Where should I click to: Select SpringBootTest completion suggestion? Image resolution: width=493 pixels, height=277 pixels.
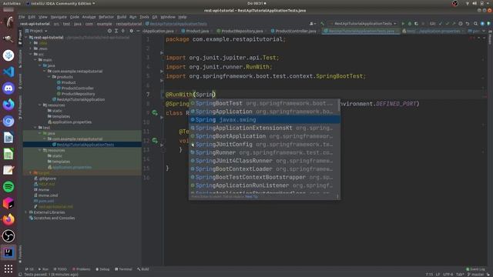coord(264,103)
